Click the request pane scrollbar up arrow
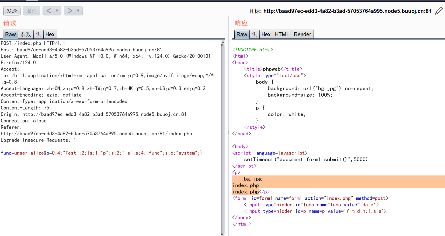 pos(223,42)
